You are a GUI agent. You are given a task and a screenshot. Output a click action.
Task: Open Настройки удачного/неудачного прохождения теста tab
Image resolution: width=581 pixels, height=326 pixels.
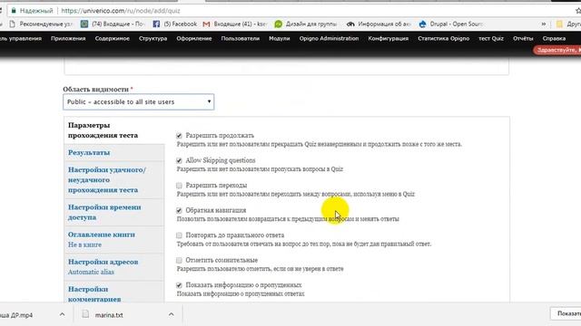point(114,180)
